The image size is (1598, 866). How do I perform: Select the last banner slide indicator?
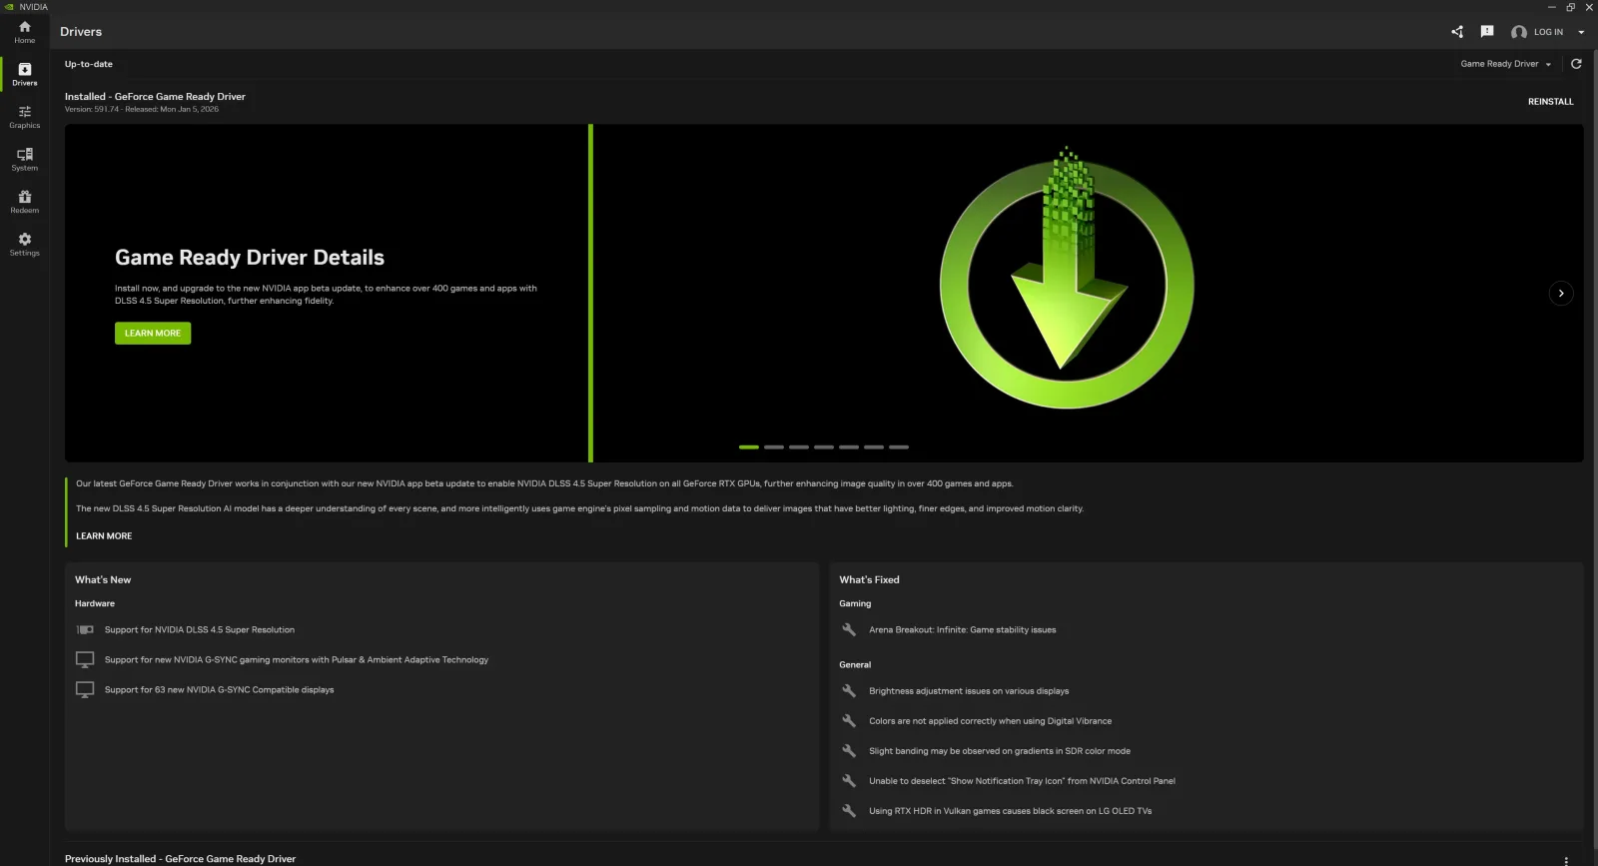[x=899, y=447]
